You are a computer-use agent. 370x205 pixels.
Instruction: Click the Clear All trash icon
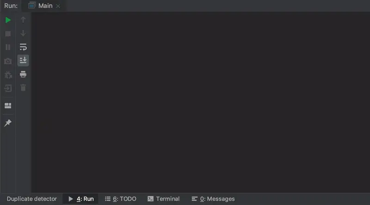tap(23, 88)
